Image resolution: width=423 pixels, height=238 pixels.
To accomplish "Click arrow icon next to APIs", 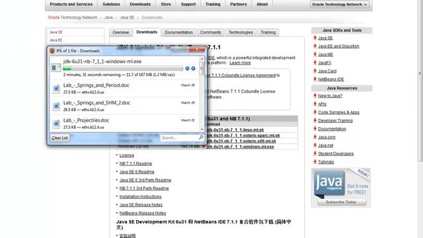I will click(315, 104).
